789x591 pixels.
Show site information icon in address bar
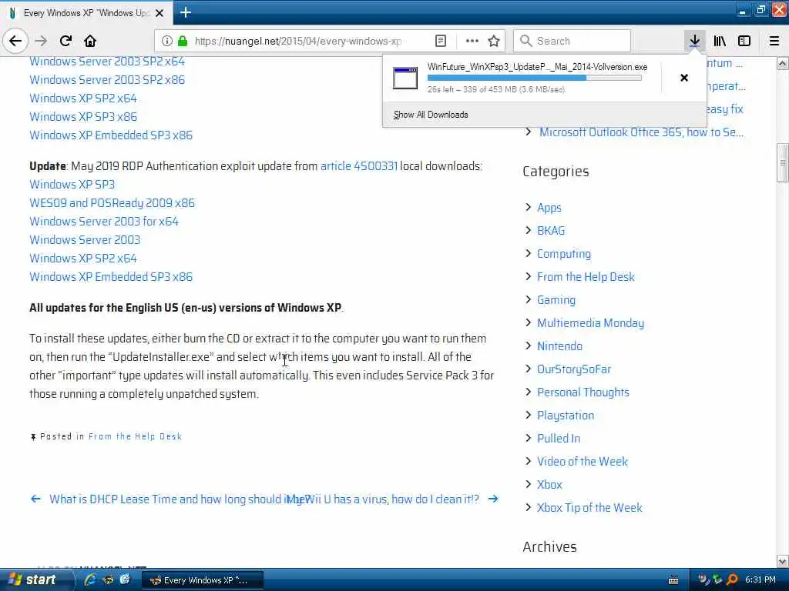click(x=167, y=41)
